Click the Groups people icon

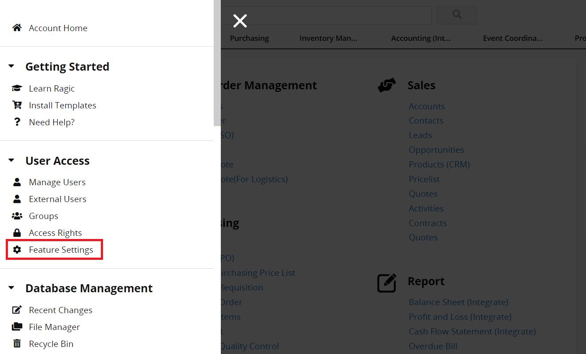coord(17,215)
